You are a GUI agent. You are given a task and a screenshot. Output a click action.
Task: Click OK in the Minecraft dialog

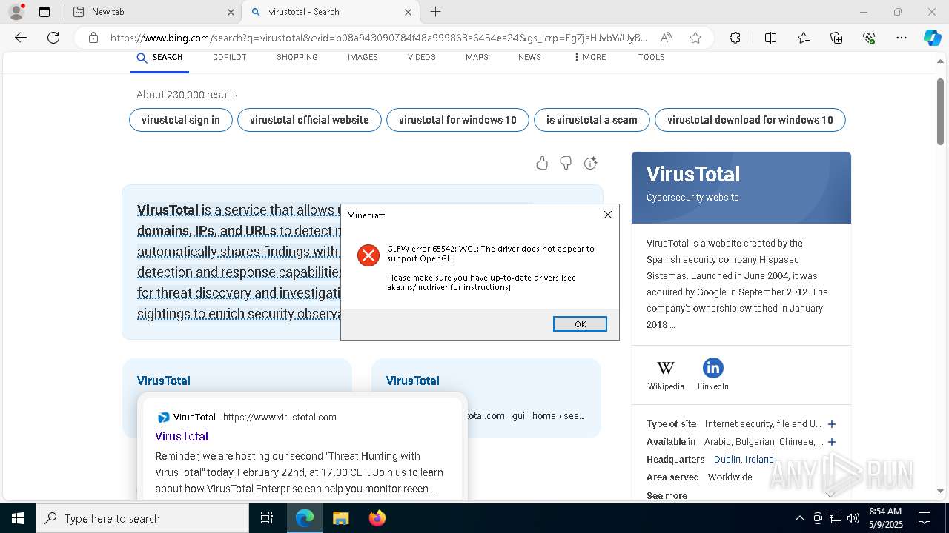pos(580,324)
